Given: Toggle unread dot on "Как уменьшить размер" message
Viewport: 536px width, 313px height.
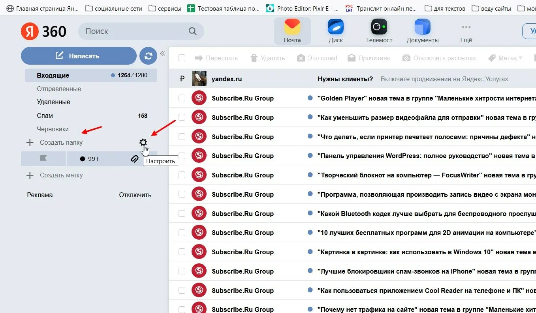Looking at the screenshot, I should pos(310,117).
